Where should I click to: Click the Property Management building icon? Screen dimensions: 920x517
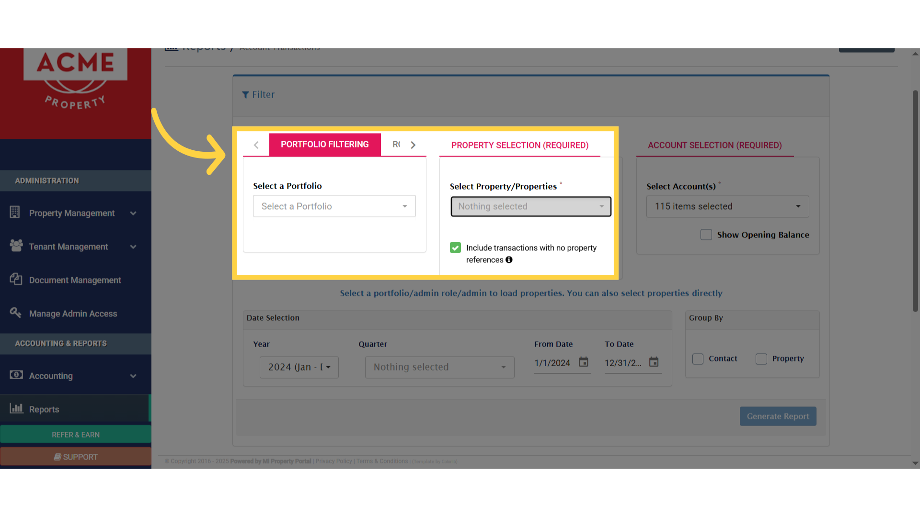pos(15,212)
